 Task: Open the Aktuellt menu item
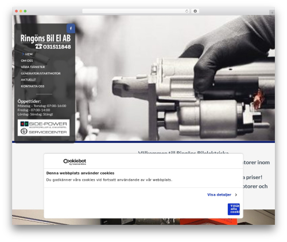[28, 80]
